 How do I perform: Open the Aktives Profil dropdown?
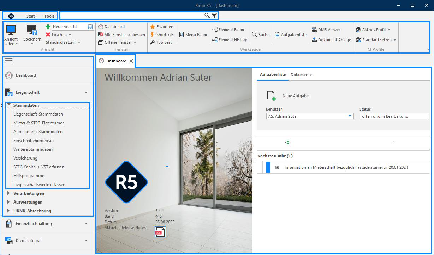point(389,30)
